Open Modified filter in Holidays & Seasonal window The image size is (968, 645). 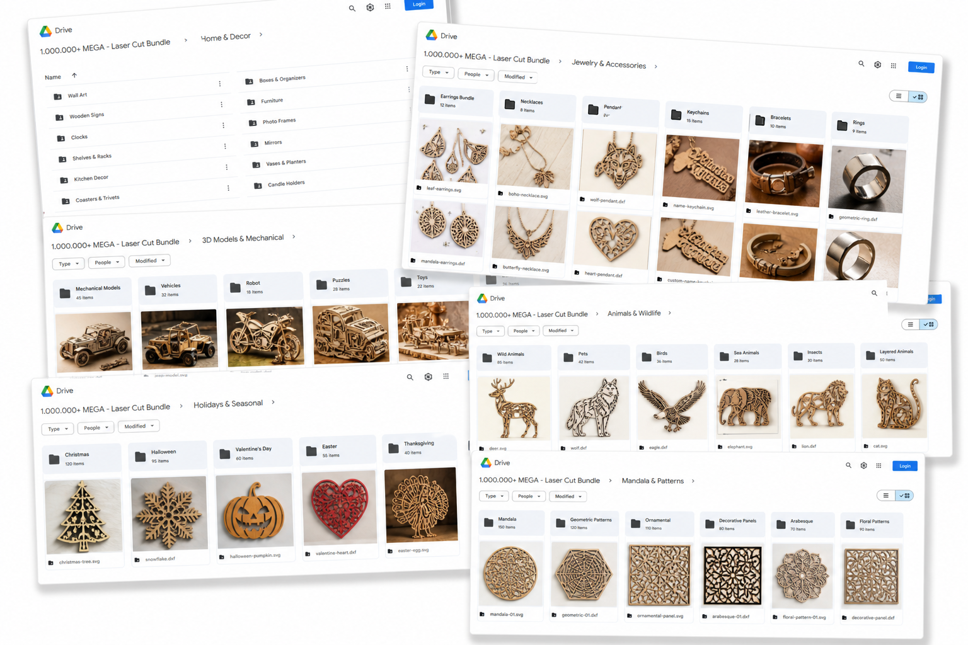pyautogui.click(x=139, y=426)
